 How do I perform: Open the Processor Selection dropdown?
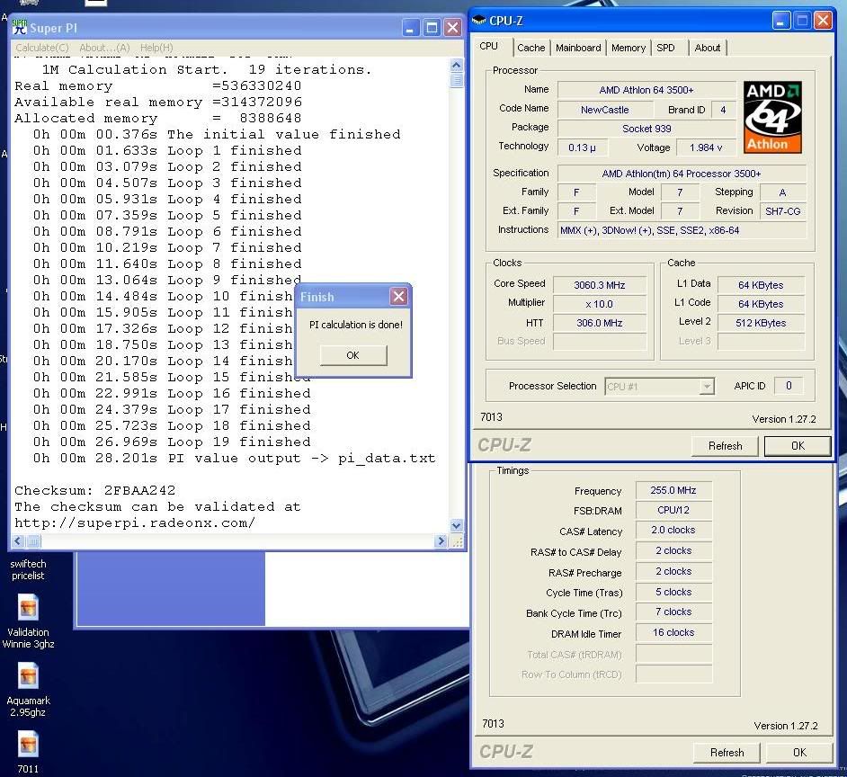coord(706,387)
